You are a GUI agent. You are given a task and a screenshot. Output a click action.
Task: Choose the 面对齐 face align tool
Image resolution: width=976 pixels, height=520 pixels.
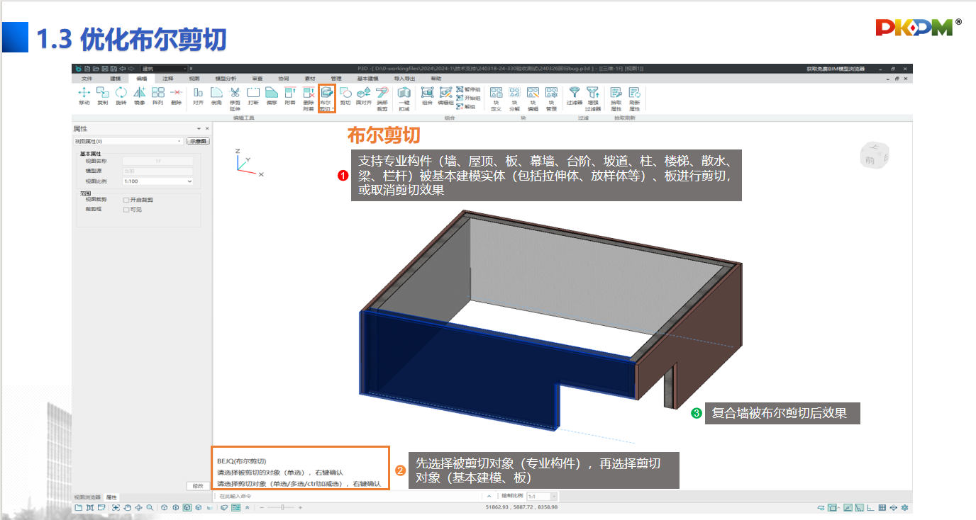click(364, 95)
